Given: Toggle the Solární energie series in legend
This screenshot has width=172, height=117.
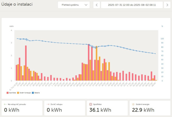Looking at the screenshot, I should coord(24,93).
